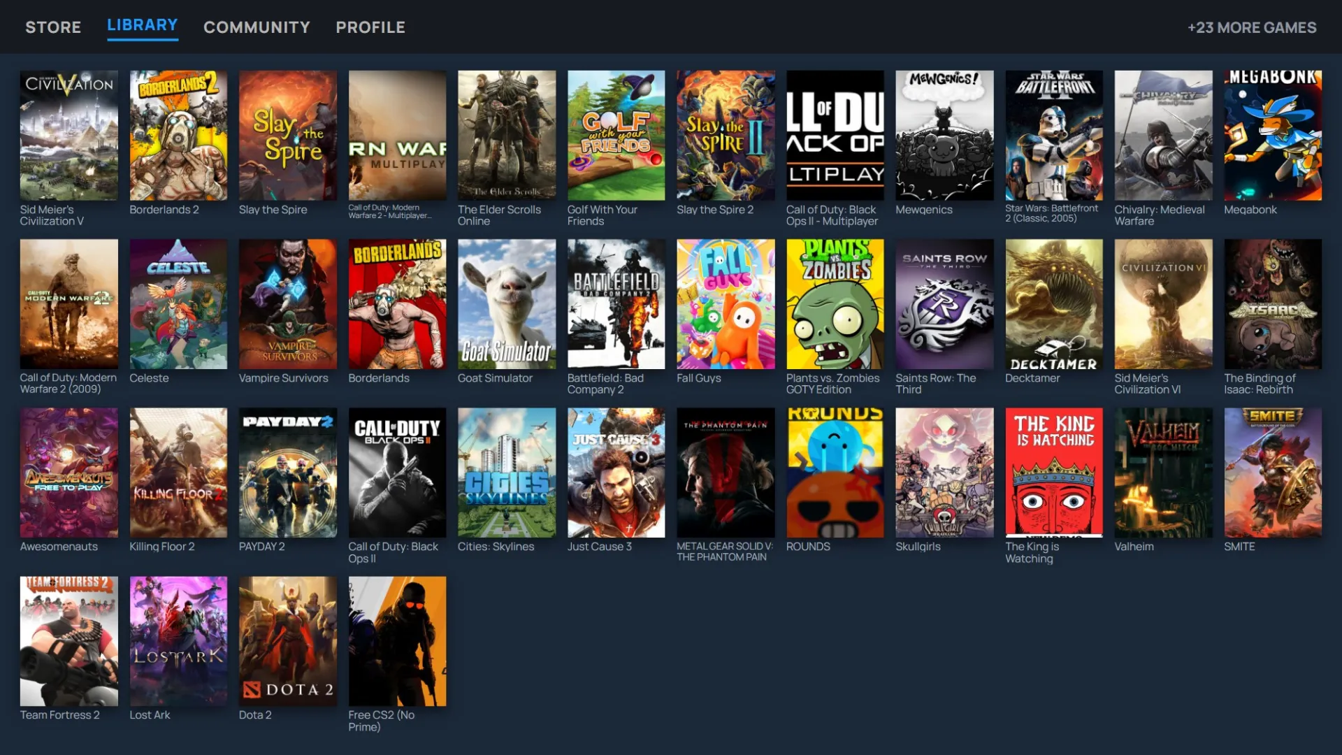
Task: Choose the Goat Simulator cover
Action: [507, 304]
